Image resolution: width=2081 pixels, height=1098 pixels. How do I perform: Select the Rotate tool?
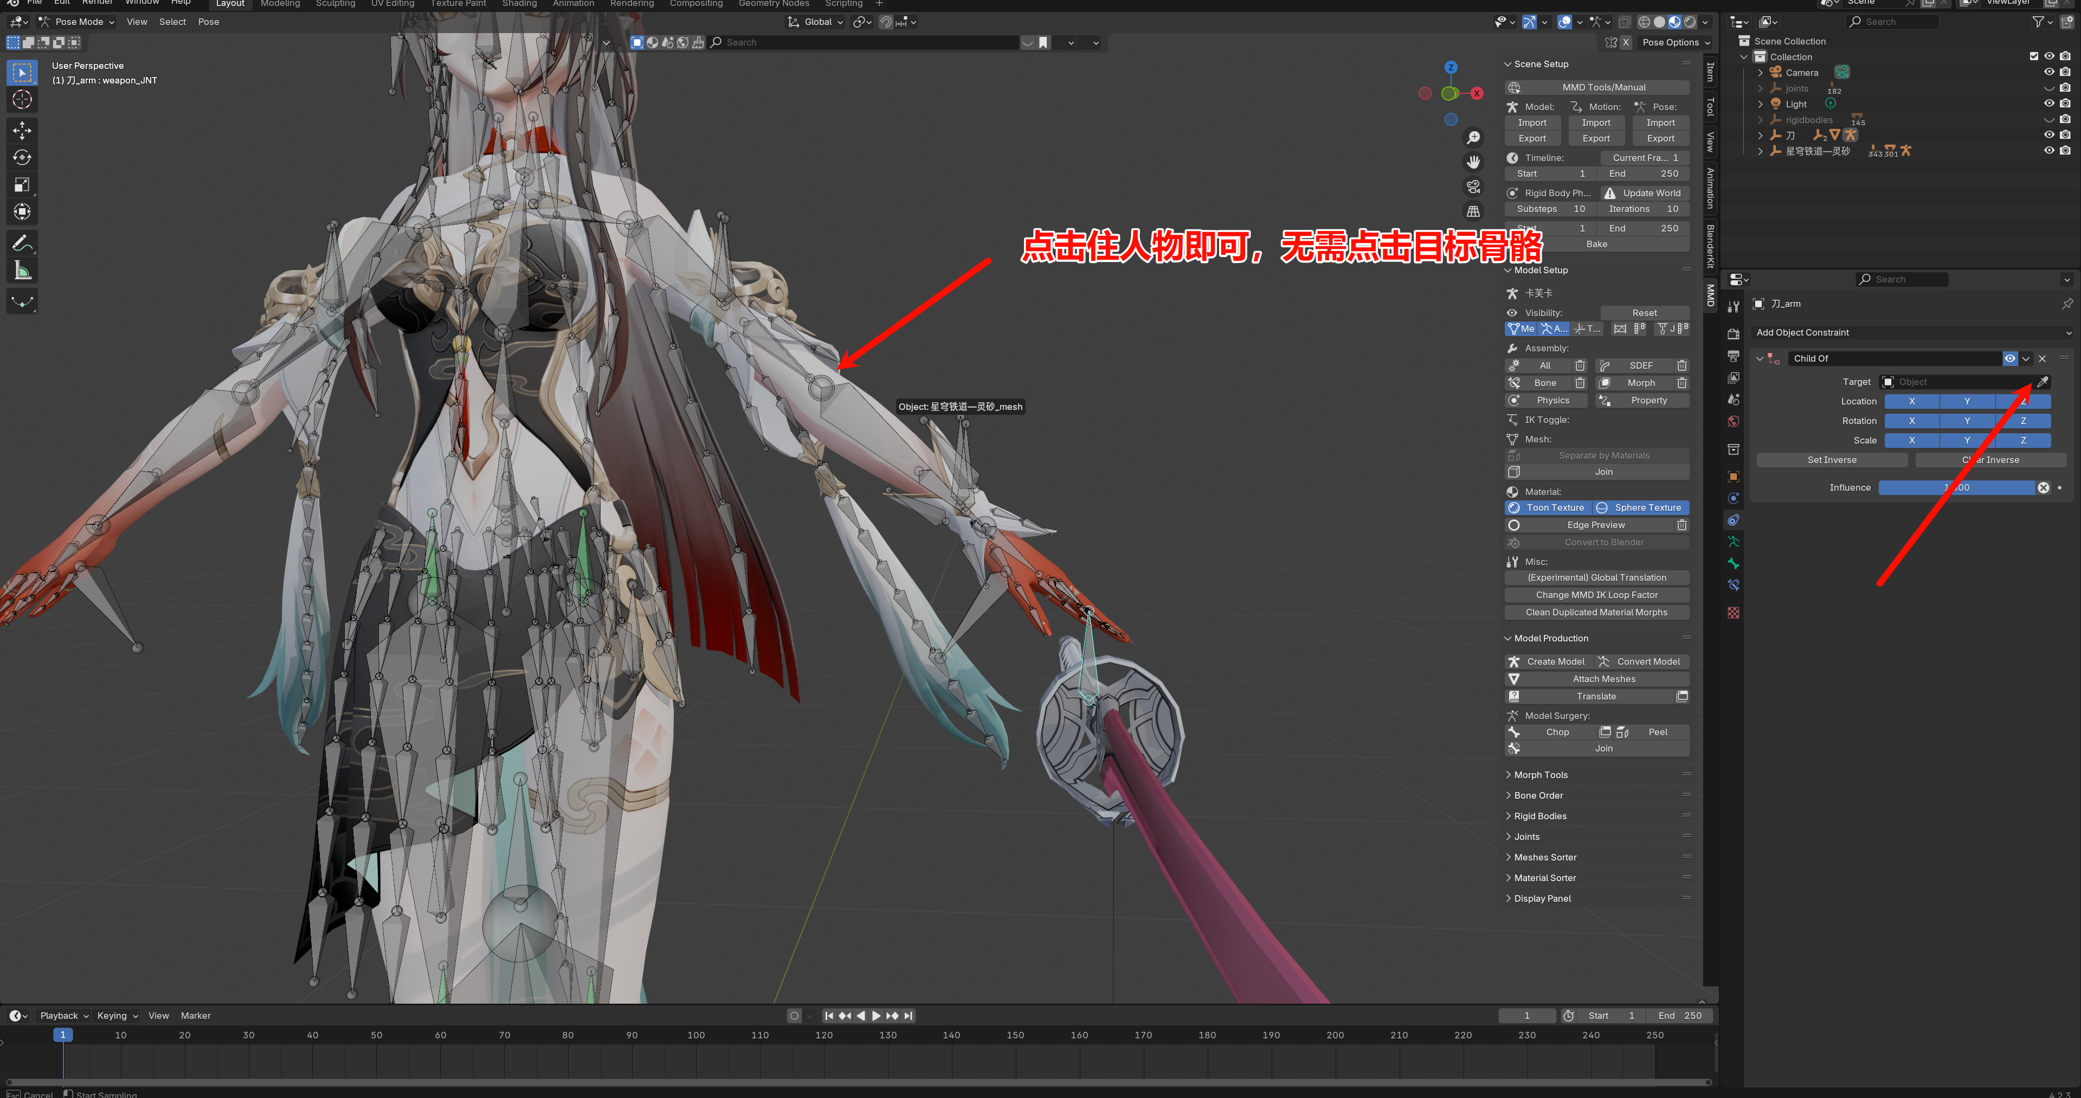22,158
